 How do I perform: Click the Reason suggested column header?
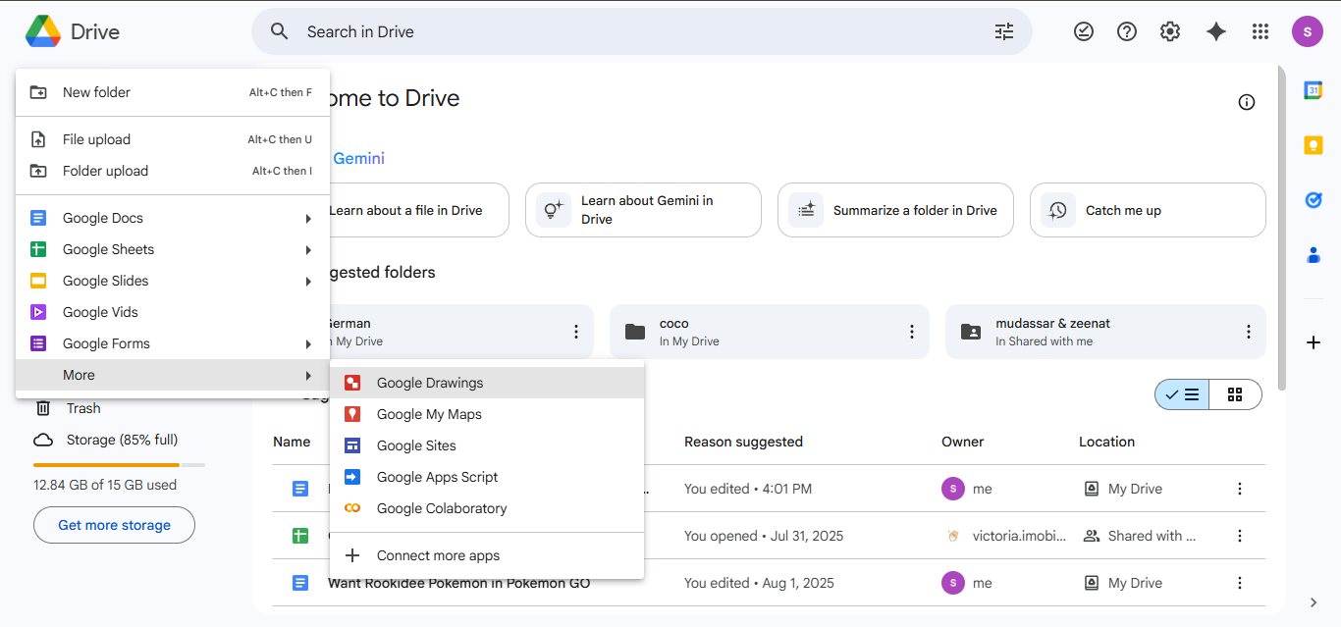point(743,442)
